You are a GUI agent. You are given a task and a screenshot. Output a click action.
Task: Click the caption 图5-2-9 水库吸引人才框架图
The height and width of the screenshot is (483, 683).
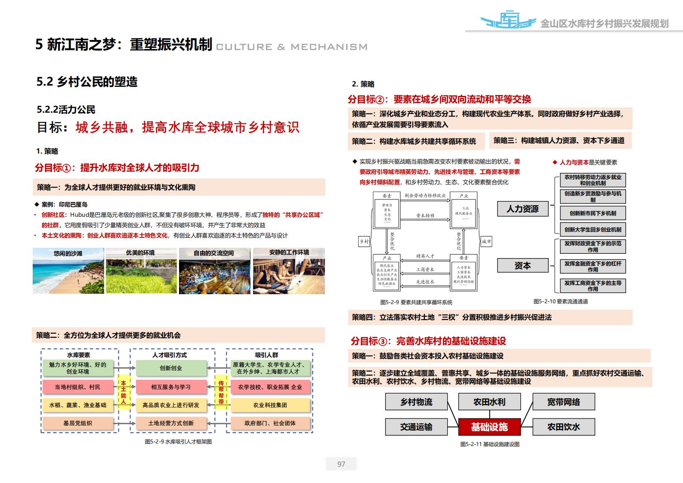coord(178,442)
